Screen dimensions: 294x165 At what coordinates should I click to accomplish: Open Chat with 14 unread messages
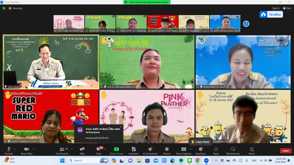tap(98, 150)
